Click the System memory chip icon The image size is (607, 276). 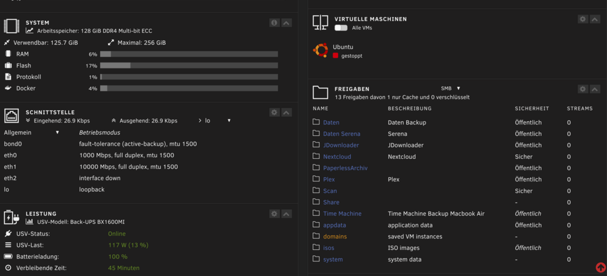click(12, 26)
